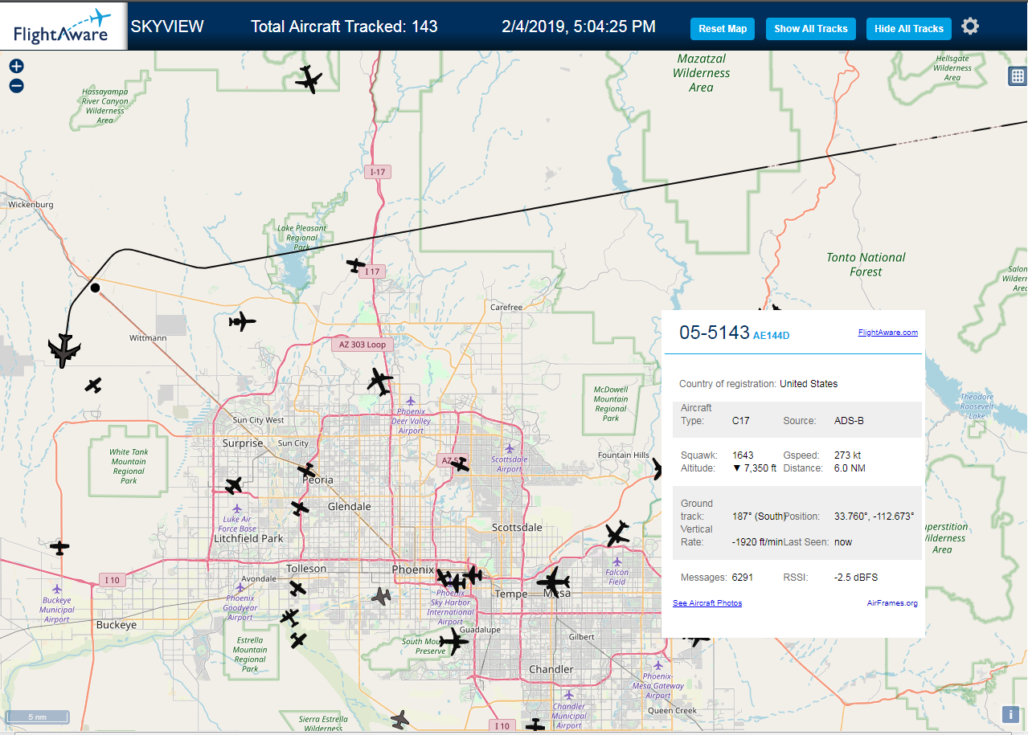The width and height of the screenshot is (1028, 735).
Task: Select aircraft just right of Wittmann label
Action: [242, 322]
